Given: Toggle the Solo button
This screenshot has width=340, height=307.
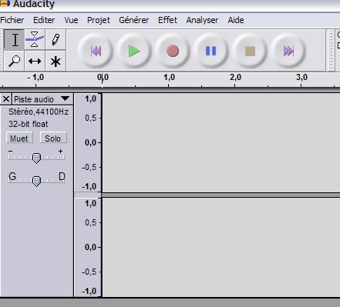Looking at the screenshot, I should pyautogui.click(x=53, y=138).
